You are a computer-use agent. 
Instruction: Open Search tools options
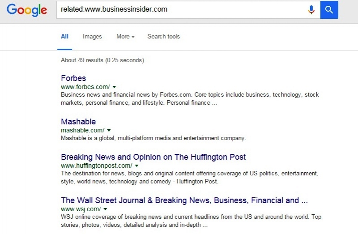pyautogui.click(x=163, y=37)
